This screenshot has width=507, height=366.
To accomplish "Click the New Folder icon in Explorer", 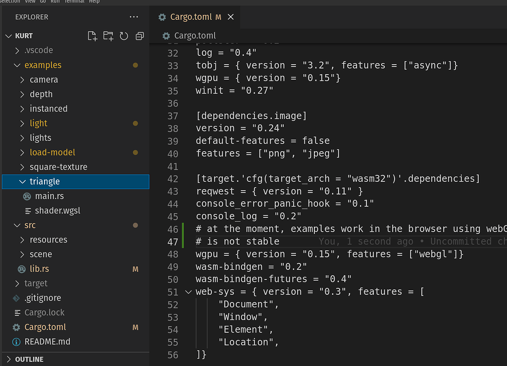I will [108, 36].
